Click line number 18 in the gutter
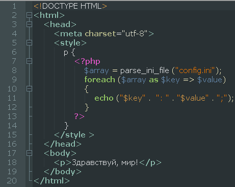The height and width of the screenshot is (187, 235). click(12, 162)
